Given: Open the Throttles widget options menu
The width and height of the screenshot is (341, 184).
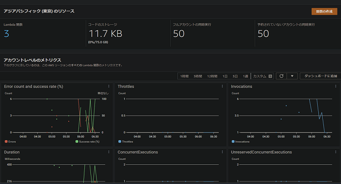Looking at the screenshot, I should 222,86.
